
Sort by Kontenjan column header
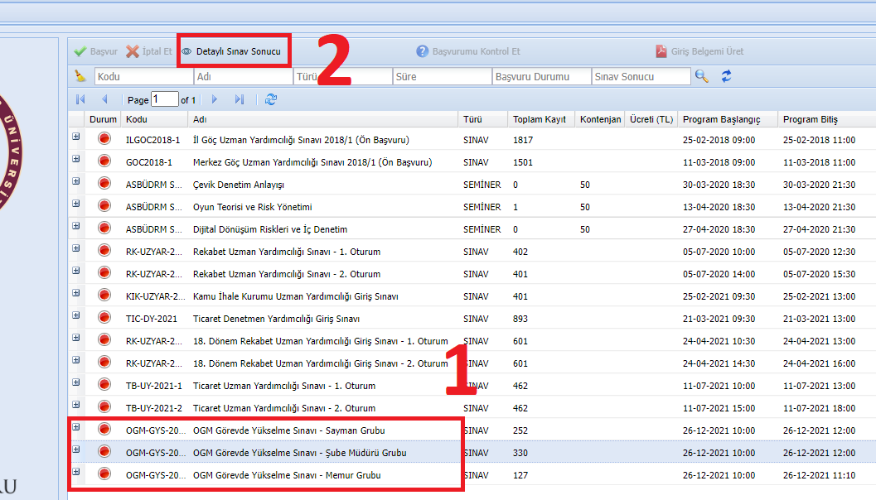[600, 119]
